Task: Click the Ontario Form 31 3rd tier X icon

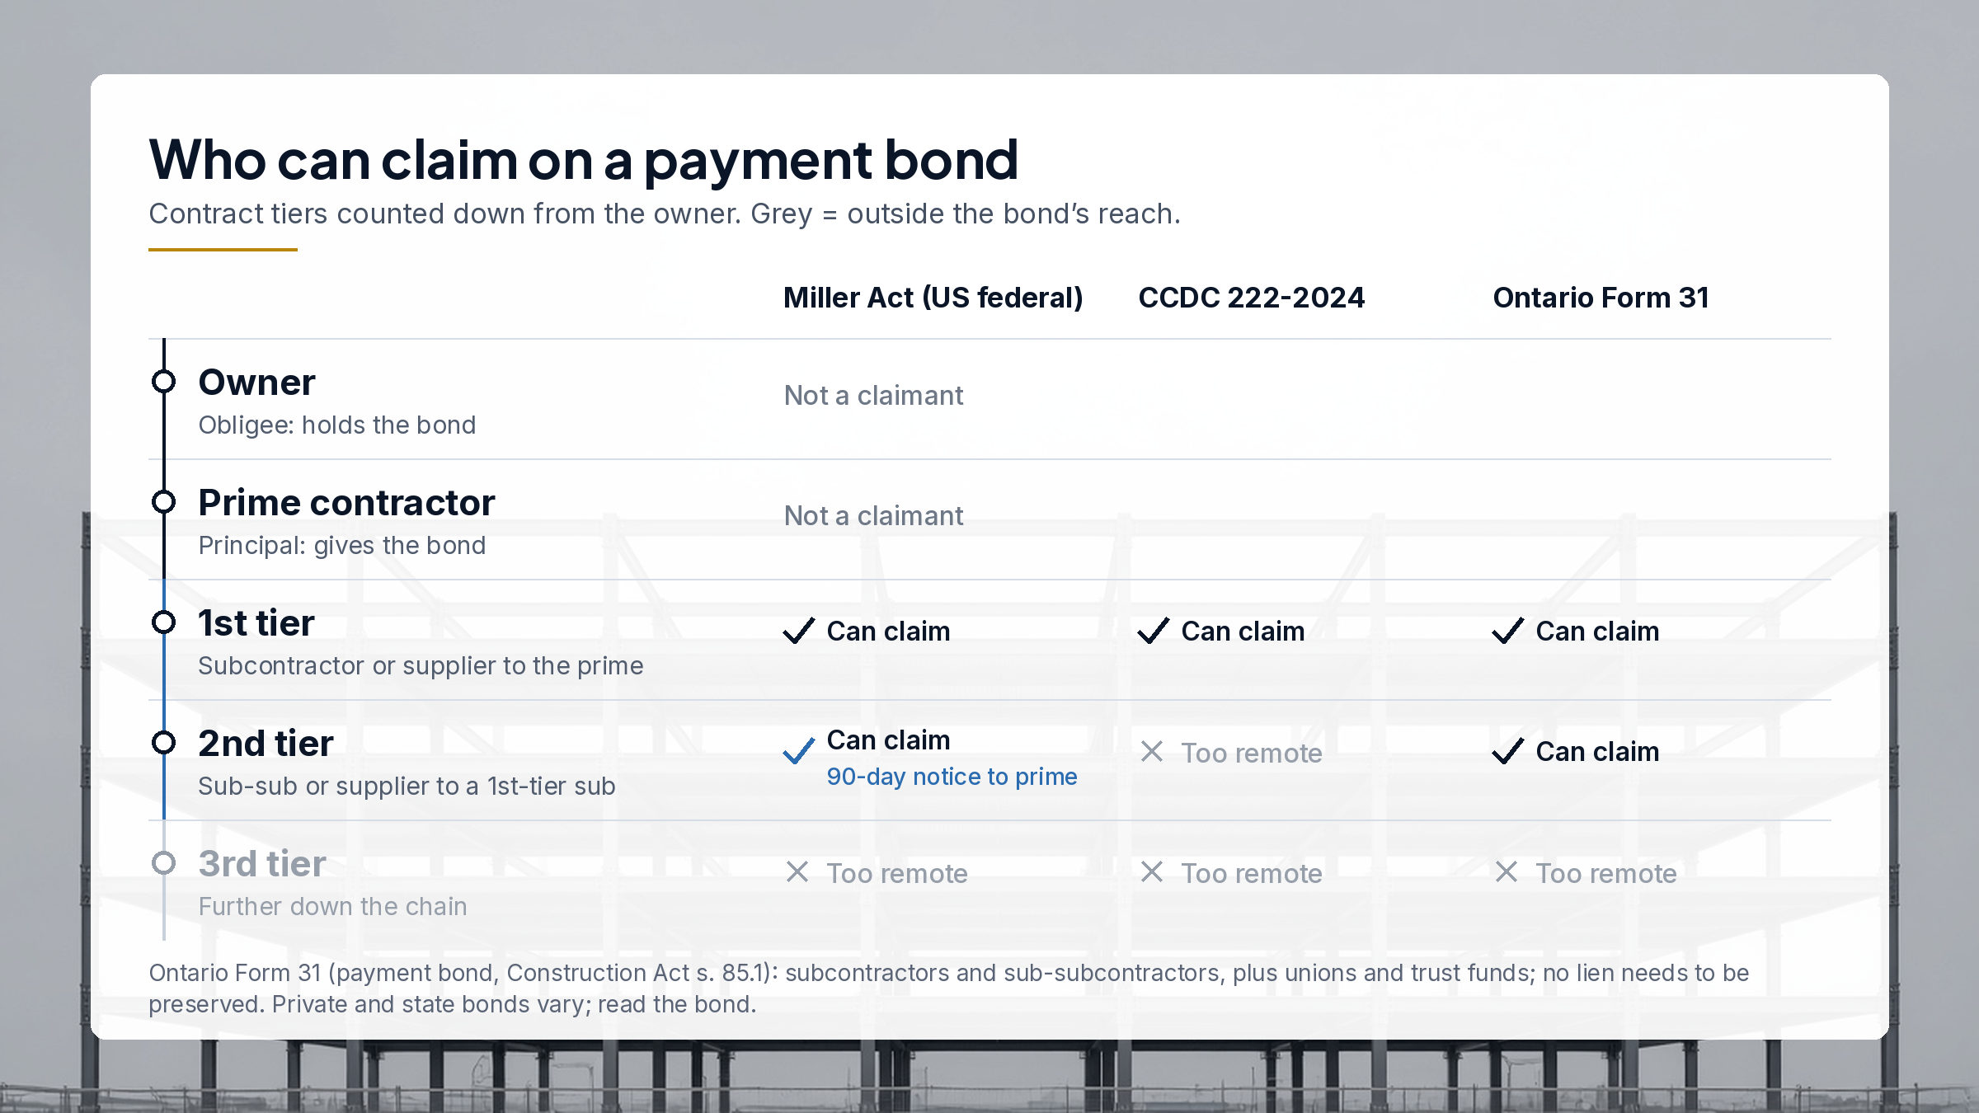Action: (x=1507, y=871)
